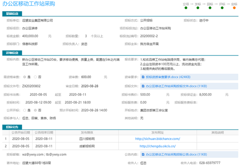
Task: Select 否 for 需资格审查
Action: coord(35,77)
